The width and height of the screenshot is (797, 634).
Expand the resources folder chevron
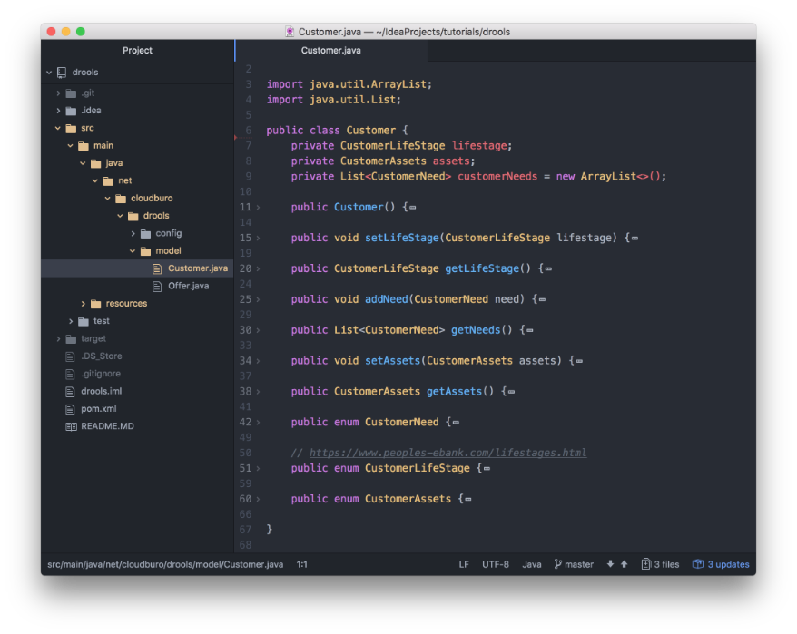point(84,304)
